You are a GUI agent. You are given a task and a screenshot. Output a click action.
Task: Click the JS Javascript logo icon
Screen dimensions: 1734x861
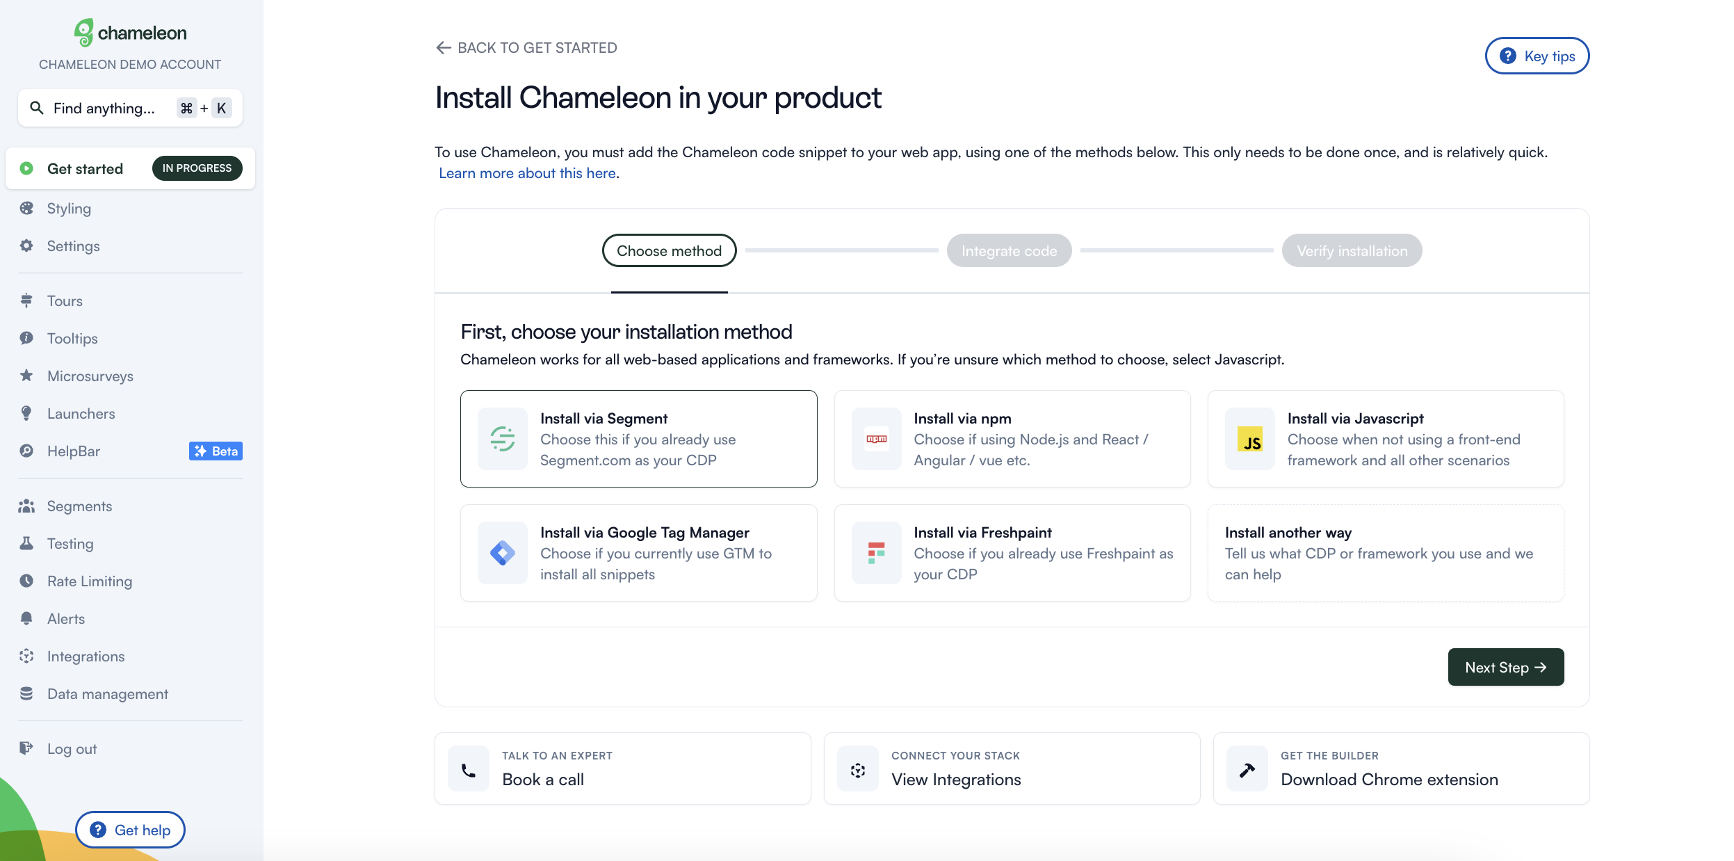coord(1250,439)
